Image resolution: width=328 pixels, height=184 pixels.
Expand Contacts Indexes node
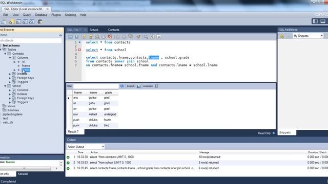click(x=10, y=74)
